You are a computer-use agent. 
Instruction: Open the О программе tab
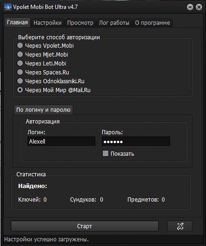tap(152, 23)
